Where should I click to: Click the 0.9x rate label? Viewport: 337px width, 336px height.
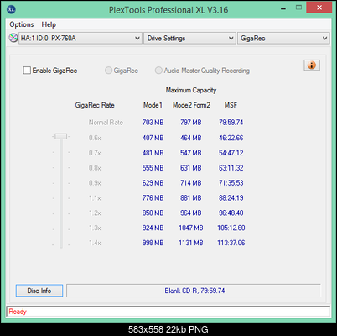click(95, 183)
